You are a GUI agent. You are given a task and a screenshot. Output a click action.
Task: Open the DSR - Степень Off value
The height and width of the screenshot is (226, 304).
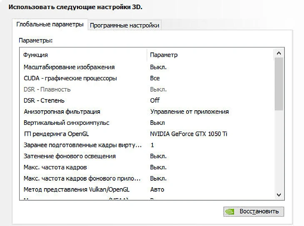click(155, 101)
